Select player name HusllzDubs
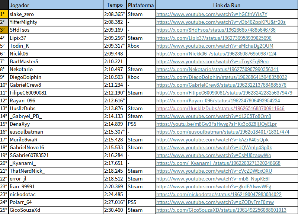298x214 pixels. (23, 108)
